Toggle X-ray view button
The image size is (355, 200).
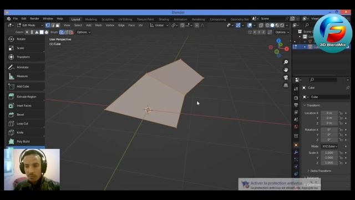point(261,26)
